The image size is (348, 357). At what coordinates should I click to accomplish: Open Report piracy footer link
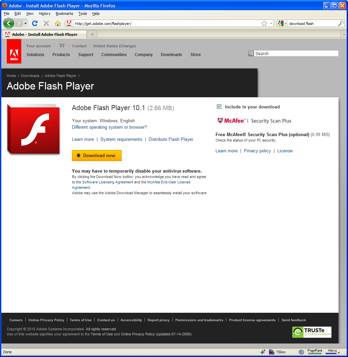[158, 320]
